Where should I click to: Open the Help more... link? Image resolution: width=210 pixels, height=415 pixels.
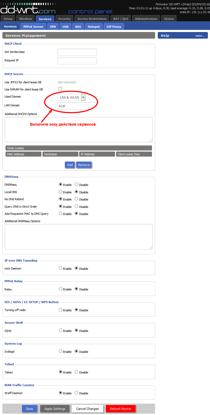click(x=200, y=36)
